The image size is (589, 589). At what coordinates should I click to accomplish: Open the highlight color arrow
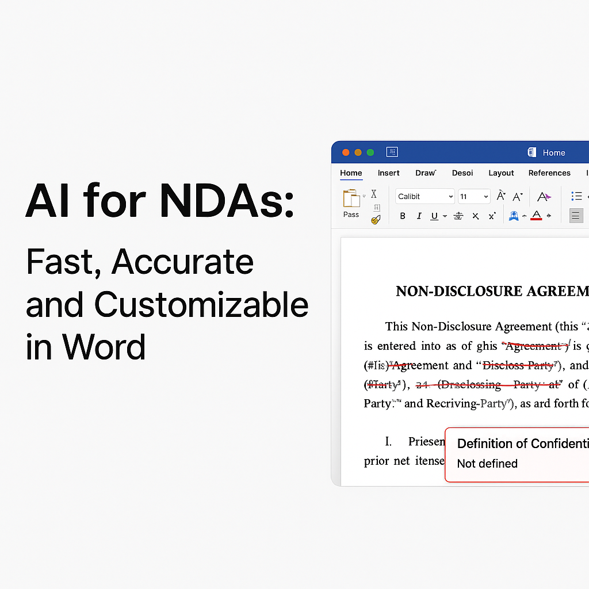coord(525,216)
